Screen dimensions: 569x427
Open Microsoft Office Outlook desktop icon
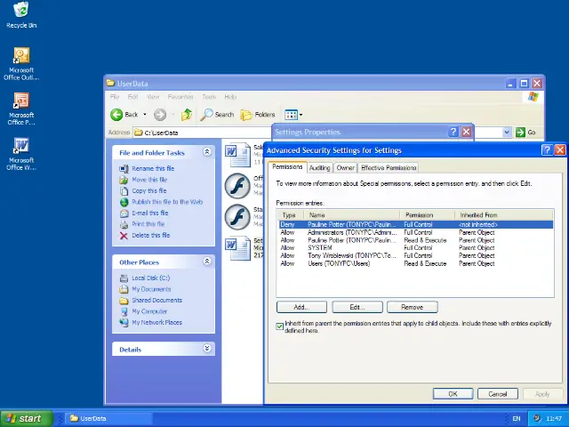(21, 57)
